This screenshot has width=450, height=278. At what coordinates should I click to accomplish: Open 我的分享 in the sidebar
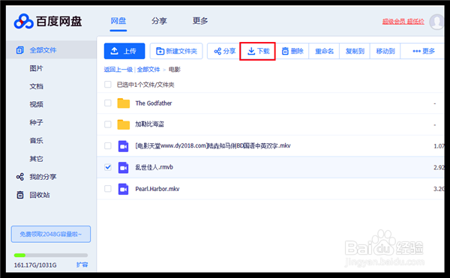43,177
